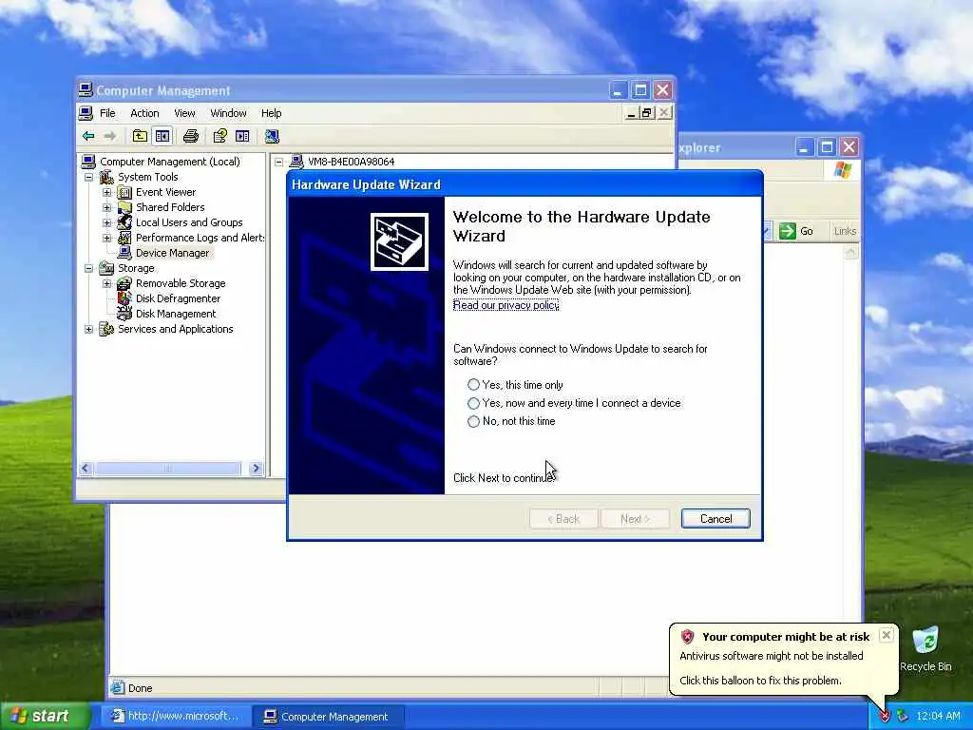Click the Show/Hide Action pane toolbar icon

point(242,136)
